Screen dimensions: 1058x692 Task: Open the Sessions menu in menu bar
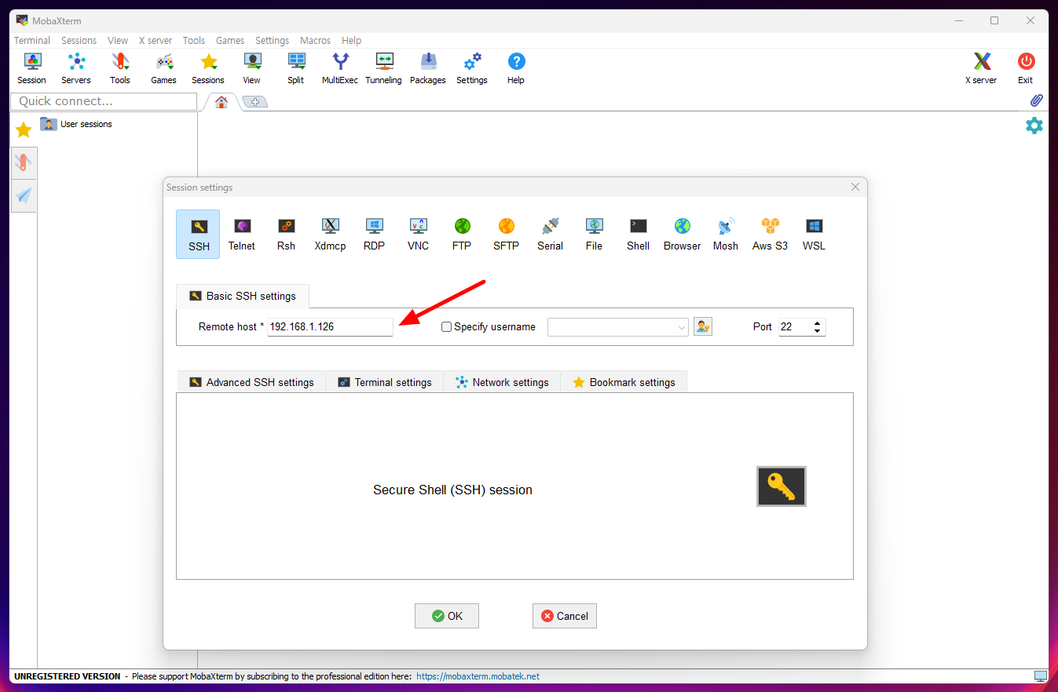pyautogui.click(x=79, y=41)
